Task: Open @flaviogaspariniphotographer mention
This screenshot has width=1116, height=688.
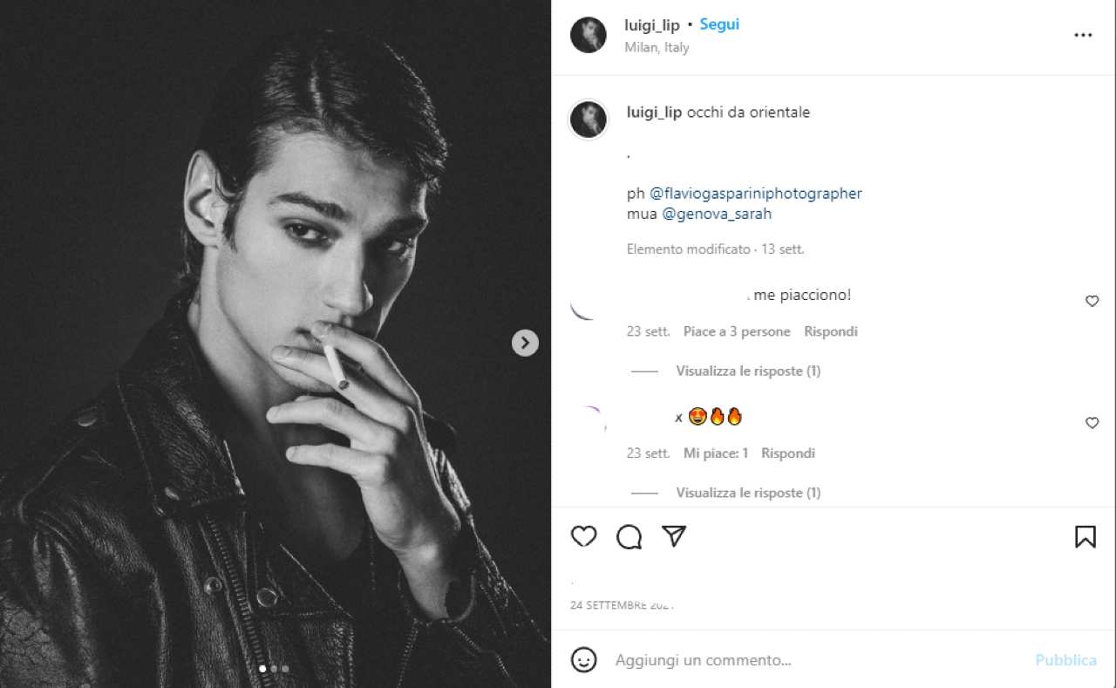Action: coord(756,194)
